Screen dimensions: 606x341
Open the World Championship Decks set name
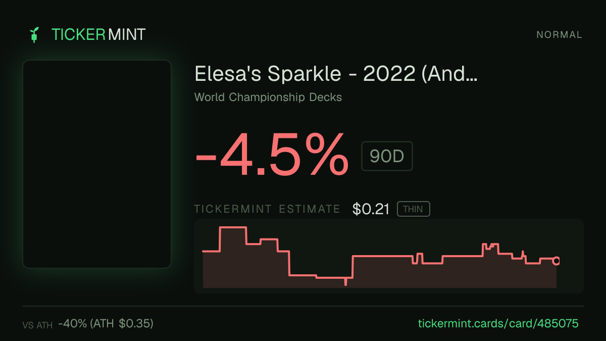(x=268, y=97)
